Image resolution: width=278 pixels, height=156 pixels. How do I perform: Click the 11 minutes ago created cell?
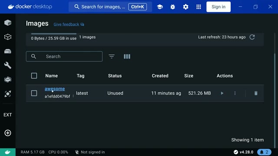[x=166, y=93]
